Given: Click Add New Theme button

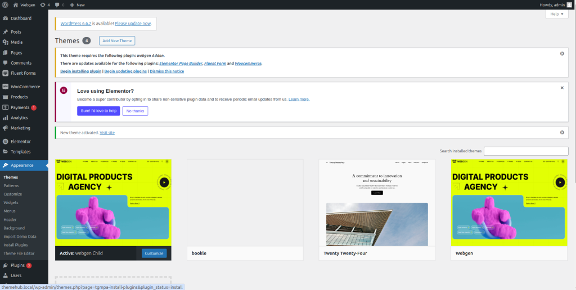Looking at the screenshot, I should click(x=117, y=41).
